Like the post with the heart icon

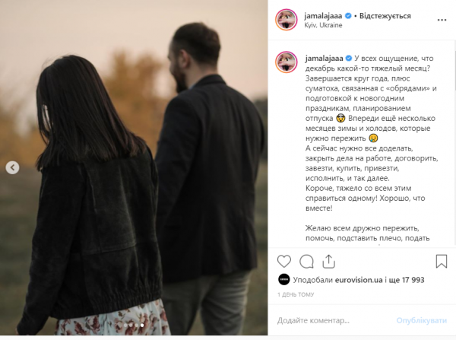coord(283,261)
